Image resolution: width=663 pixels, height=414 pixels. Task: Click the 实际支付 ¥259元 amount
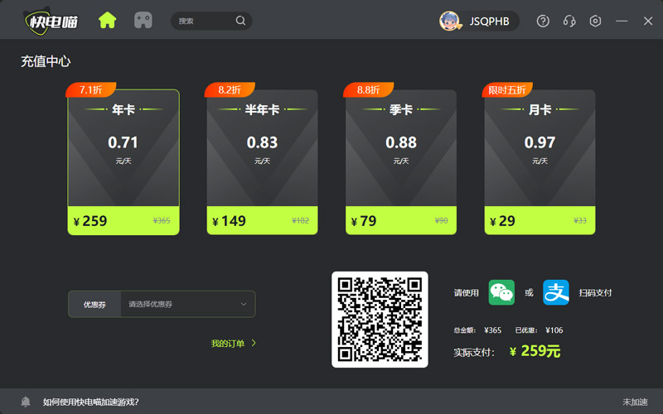click(535, 351)
